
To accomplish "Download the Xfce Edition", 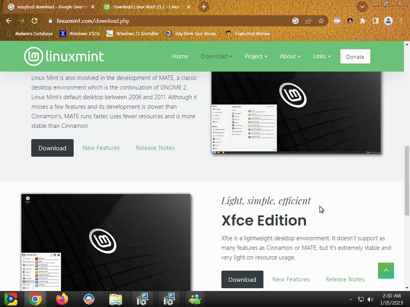I will (x=242, y=279).
